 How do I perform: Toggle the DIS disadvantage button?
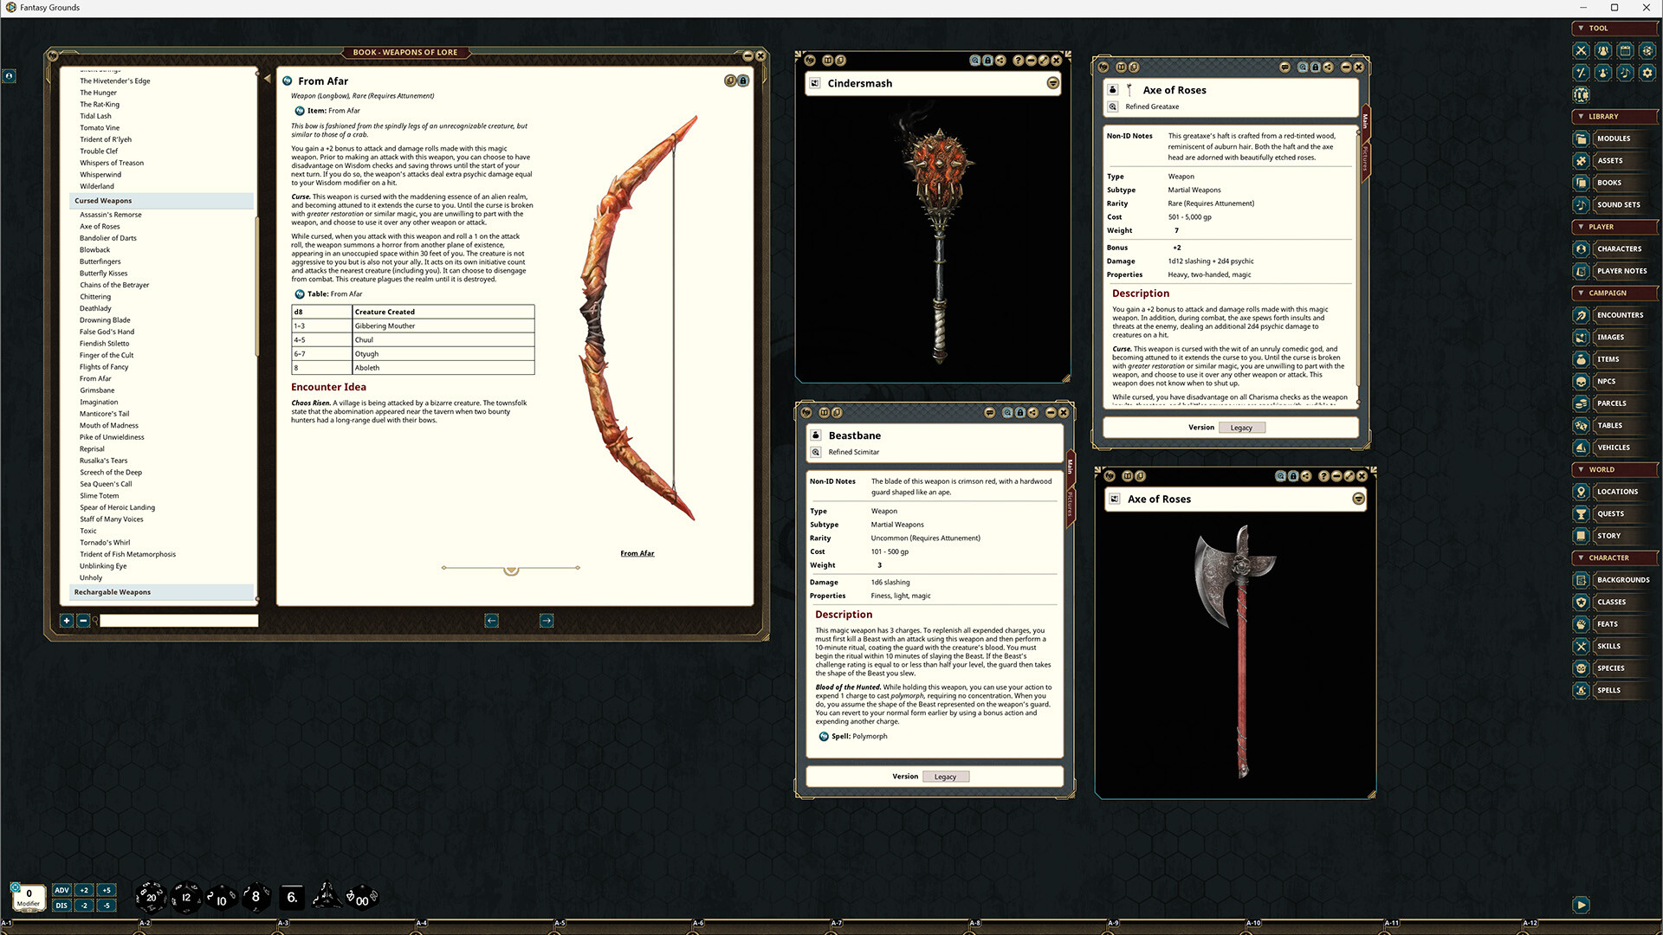(61, 906)
